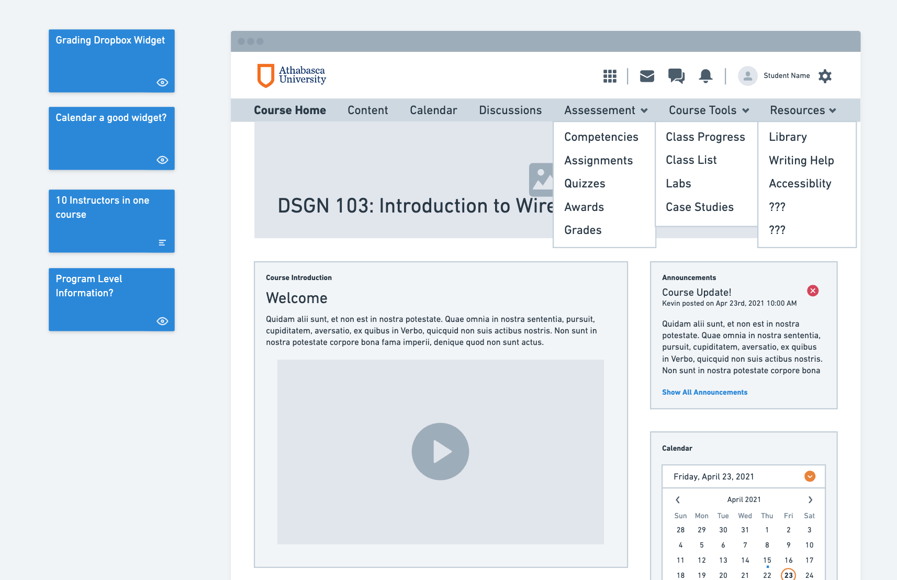Click the Athabasca University logo
The height and width of the screenshot is (580, 897).
click(x=291, y=75)
